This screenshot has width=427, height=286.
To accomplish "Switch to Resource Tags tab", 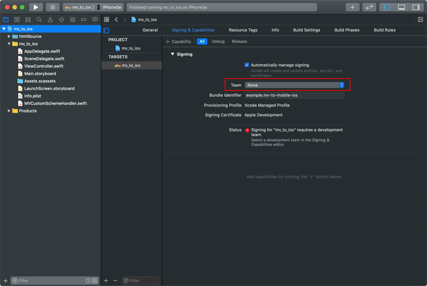I will coord(243,30).
